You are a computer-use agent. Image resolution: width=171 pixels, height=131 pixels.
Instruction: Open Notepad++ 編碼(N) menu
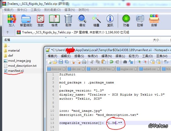tap(107, 56)
